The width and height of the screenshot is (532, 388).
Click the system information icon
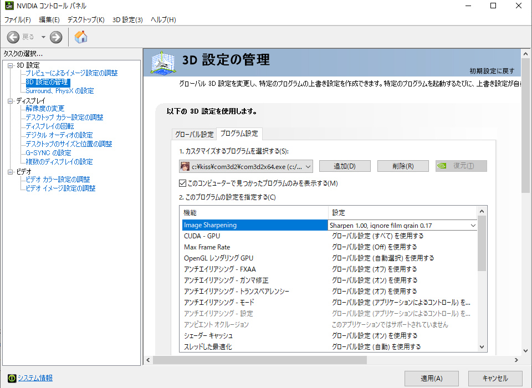coord(12,378)
